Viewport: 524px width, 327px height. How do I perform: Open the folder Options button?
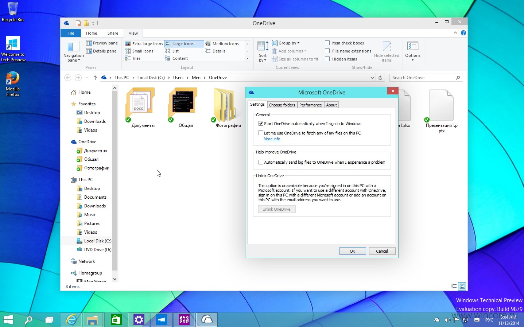point(413,51)
